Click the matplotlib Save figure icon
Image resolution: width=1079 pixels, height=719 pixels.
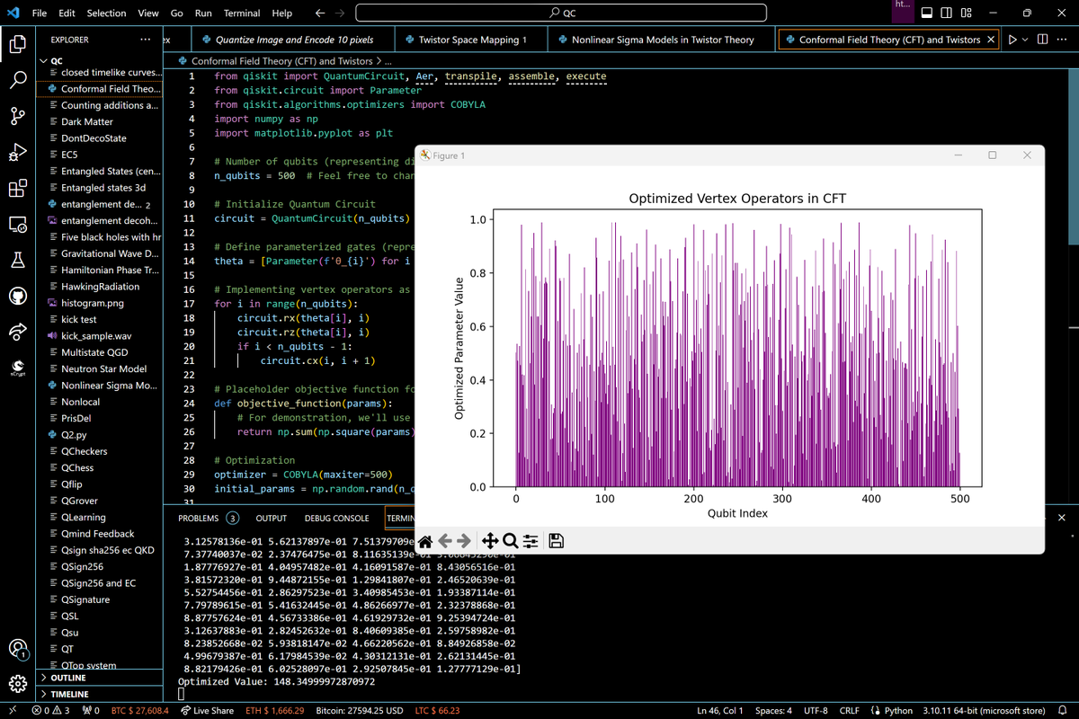coord(556,540)
